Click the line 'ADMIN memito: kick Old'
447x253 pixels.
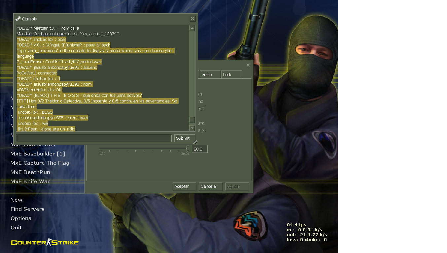pyautogui.click(x=39, y=90)
